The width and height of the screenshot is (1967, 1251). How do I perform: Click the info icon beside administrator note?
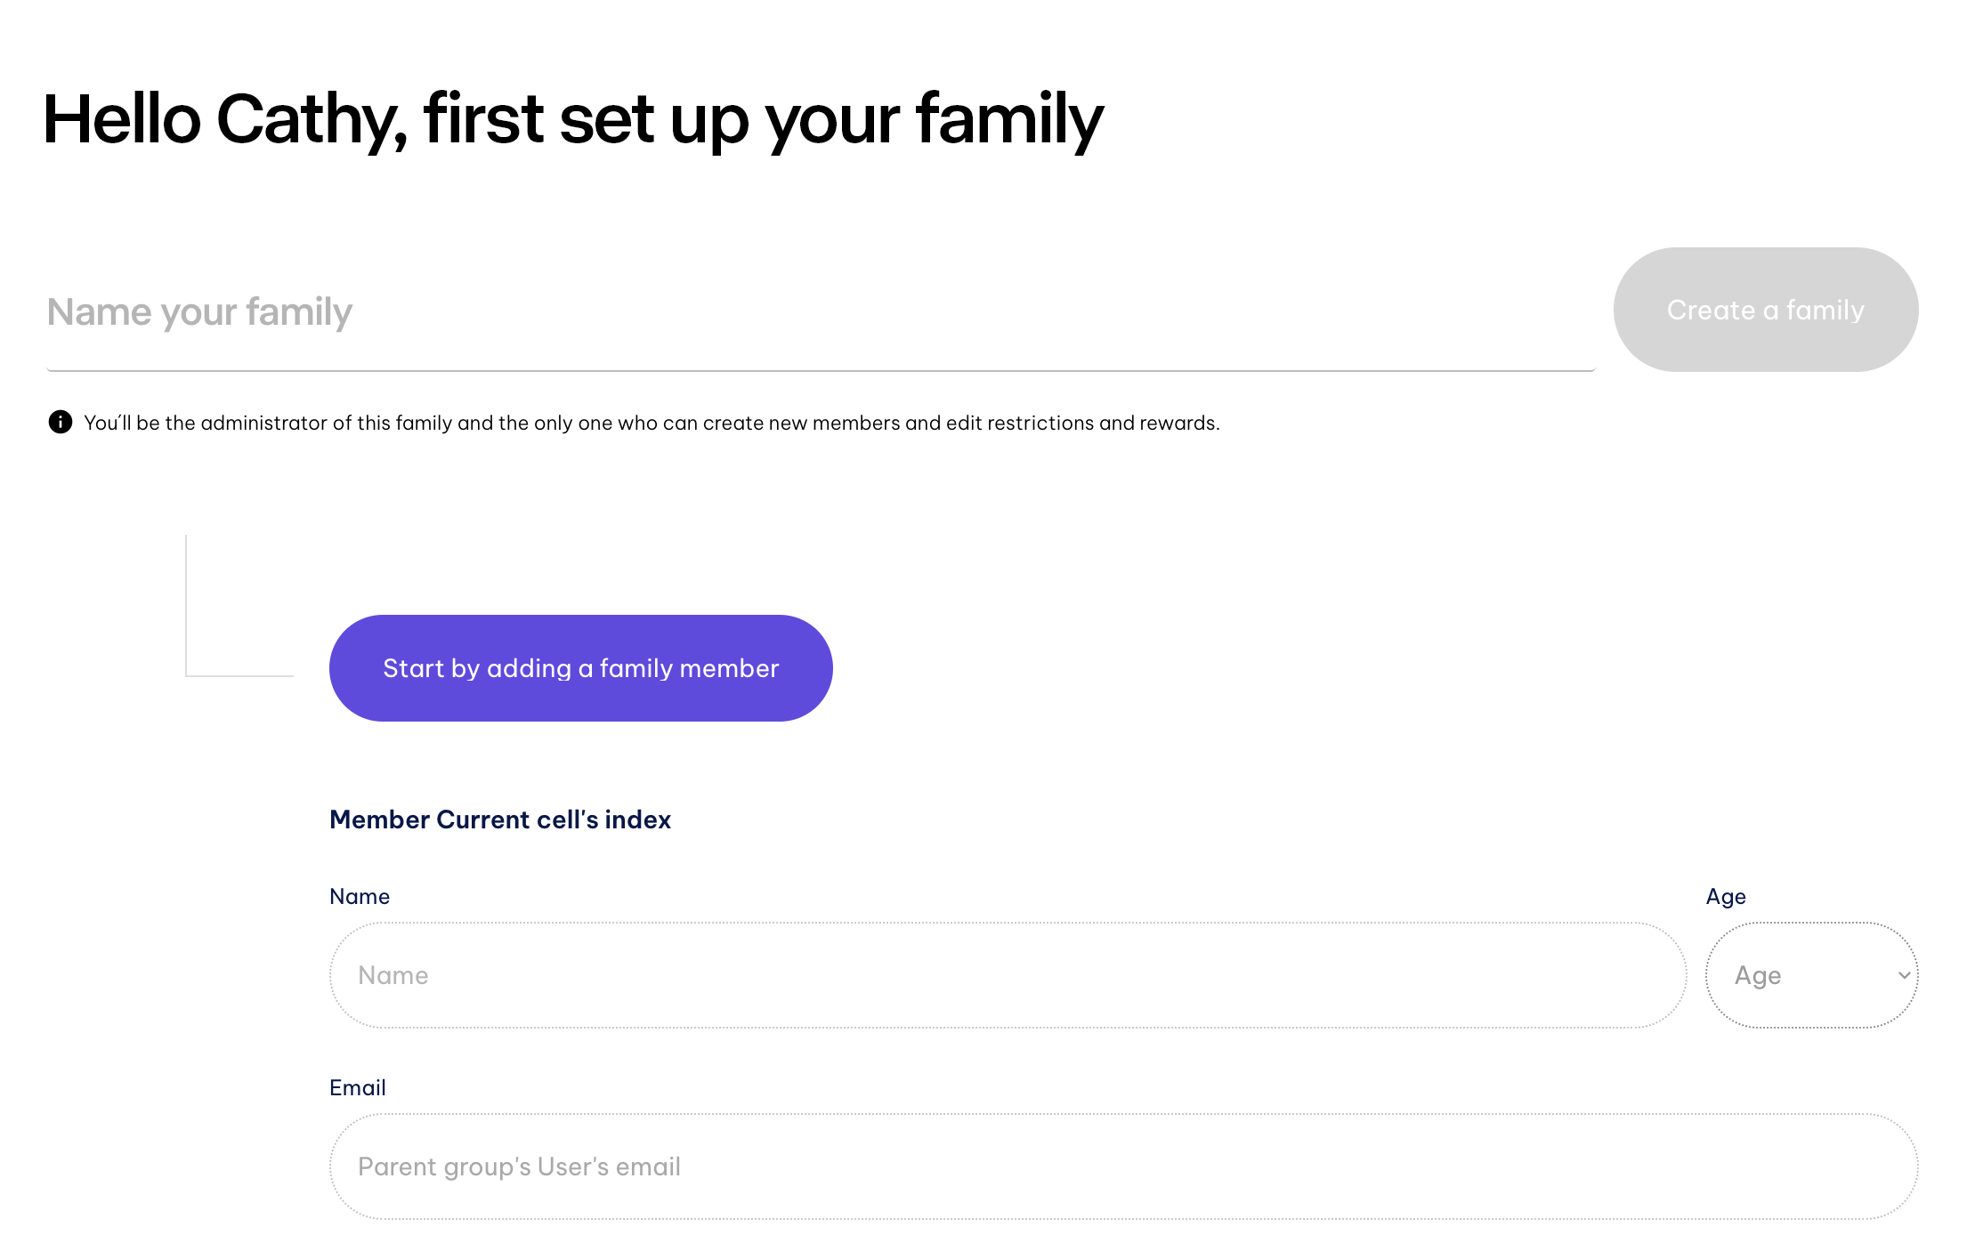point(61,422)
